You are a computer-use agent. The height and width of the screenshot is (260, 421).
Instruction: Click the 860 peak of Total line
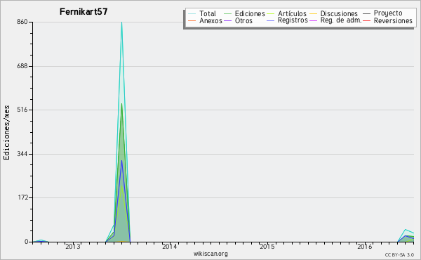[x=121, y=22]
